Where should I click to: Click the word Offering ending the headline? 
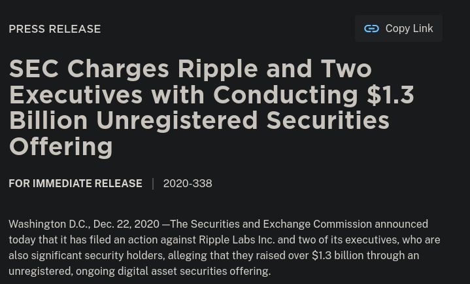(x=61, y=147)
